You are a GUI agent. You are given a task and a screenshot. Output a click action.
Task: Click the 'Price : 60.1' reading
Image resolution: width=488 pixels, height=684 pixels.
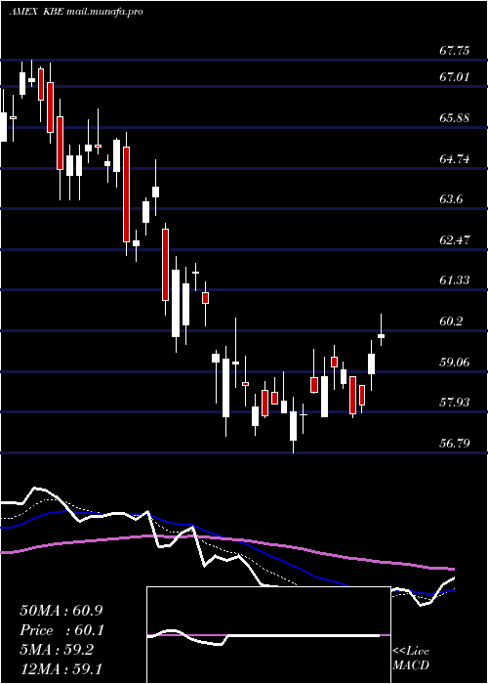point(61,630)
